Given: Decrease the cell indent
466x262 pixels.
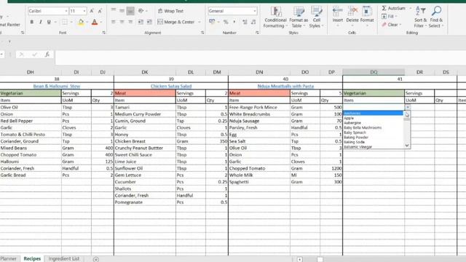Looking at the screenshot, I should (x=141, y=22).
